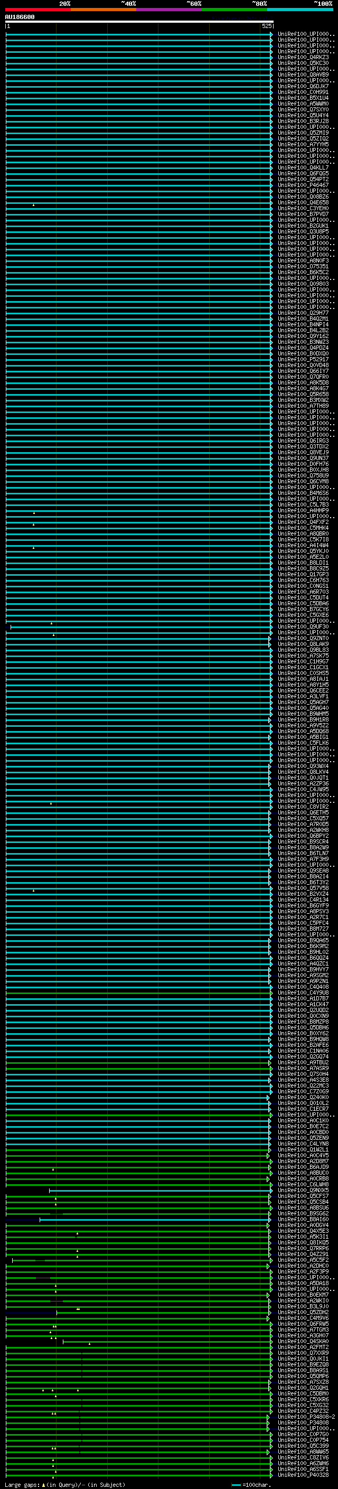The width and height of the screenshot is (338, 1489).
Task: Click the UniRef100_C0P7G0 label
Action: tap(303, 1434)
